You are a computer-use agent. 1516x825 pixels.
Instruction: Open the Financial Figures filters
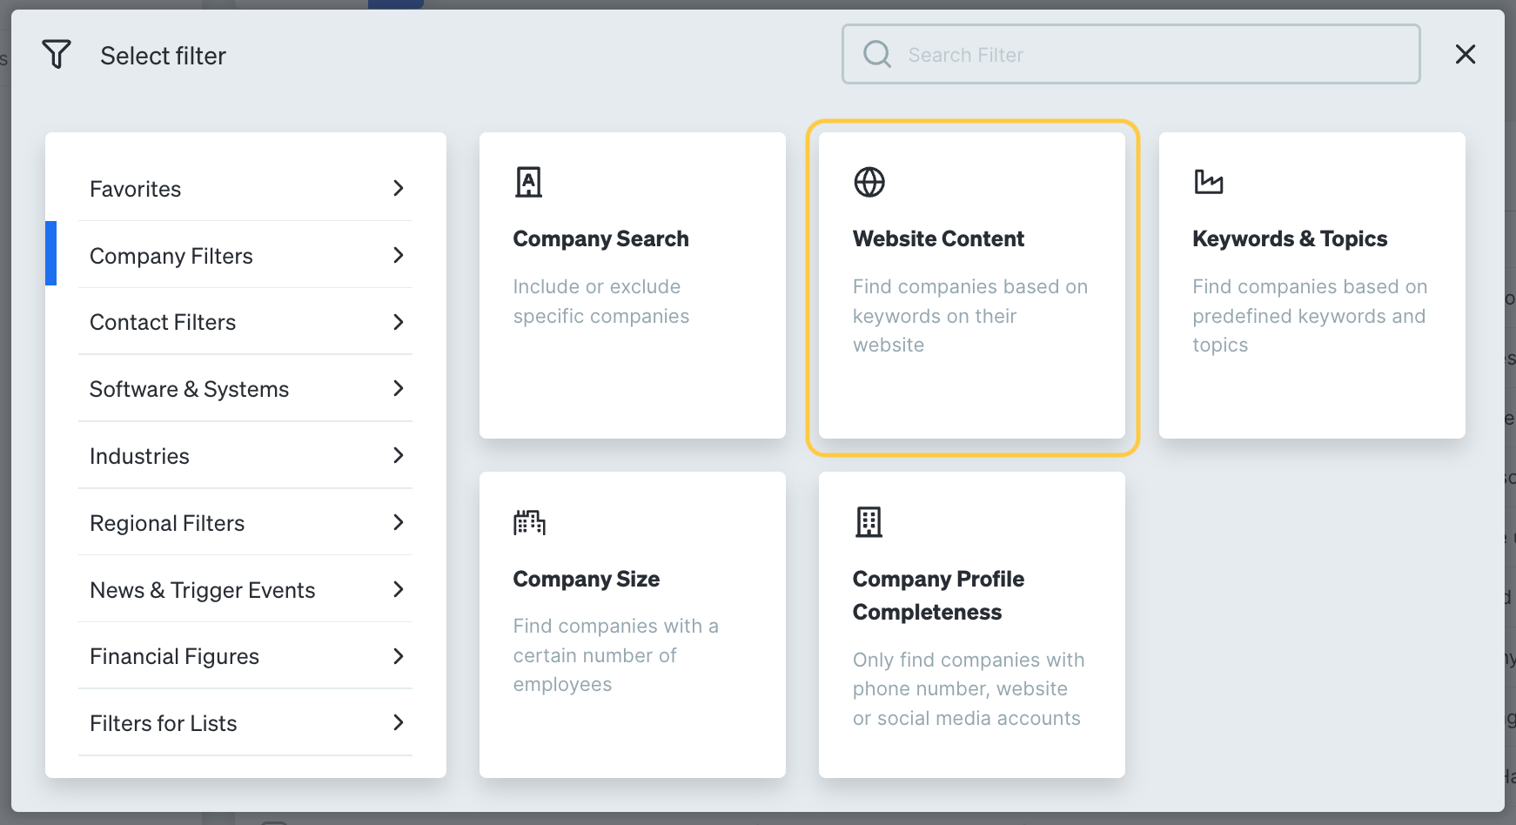(x=245, y=656)
